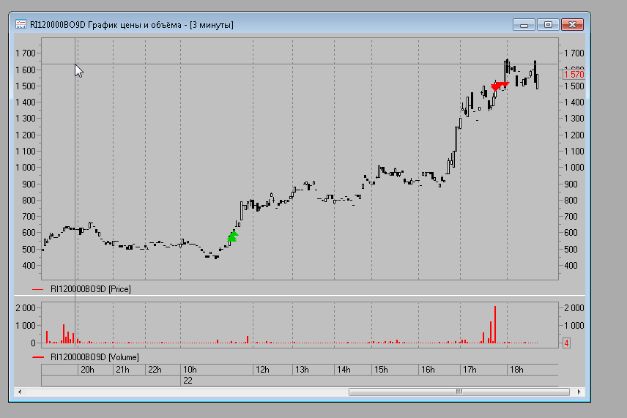Click the date label 22 on time axis

(x=188, y=381)
